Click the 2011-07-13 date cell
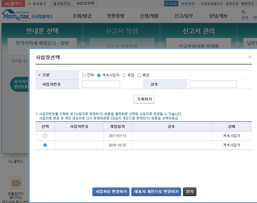The height and width of the screenshot is (203, 257). click(x=117, y=136)
